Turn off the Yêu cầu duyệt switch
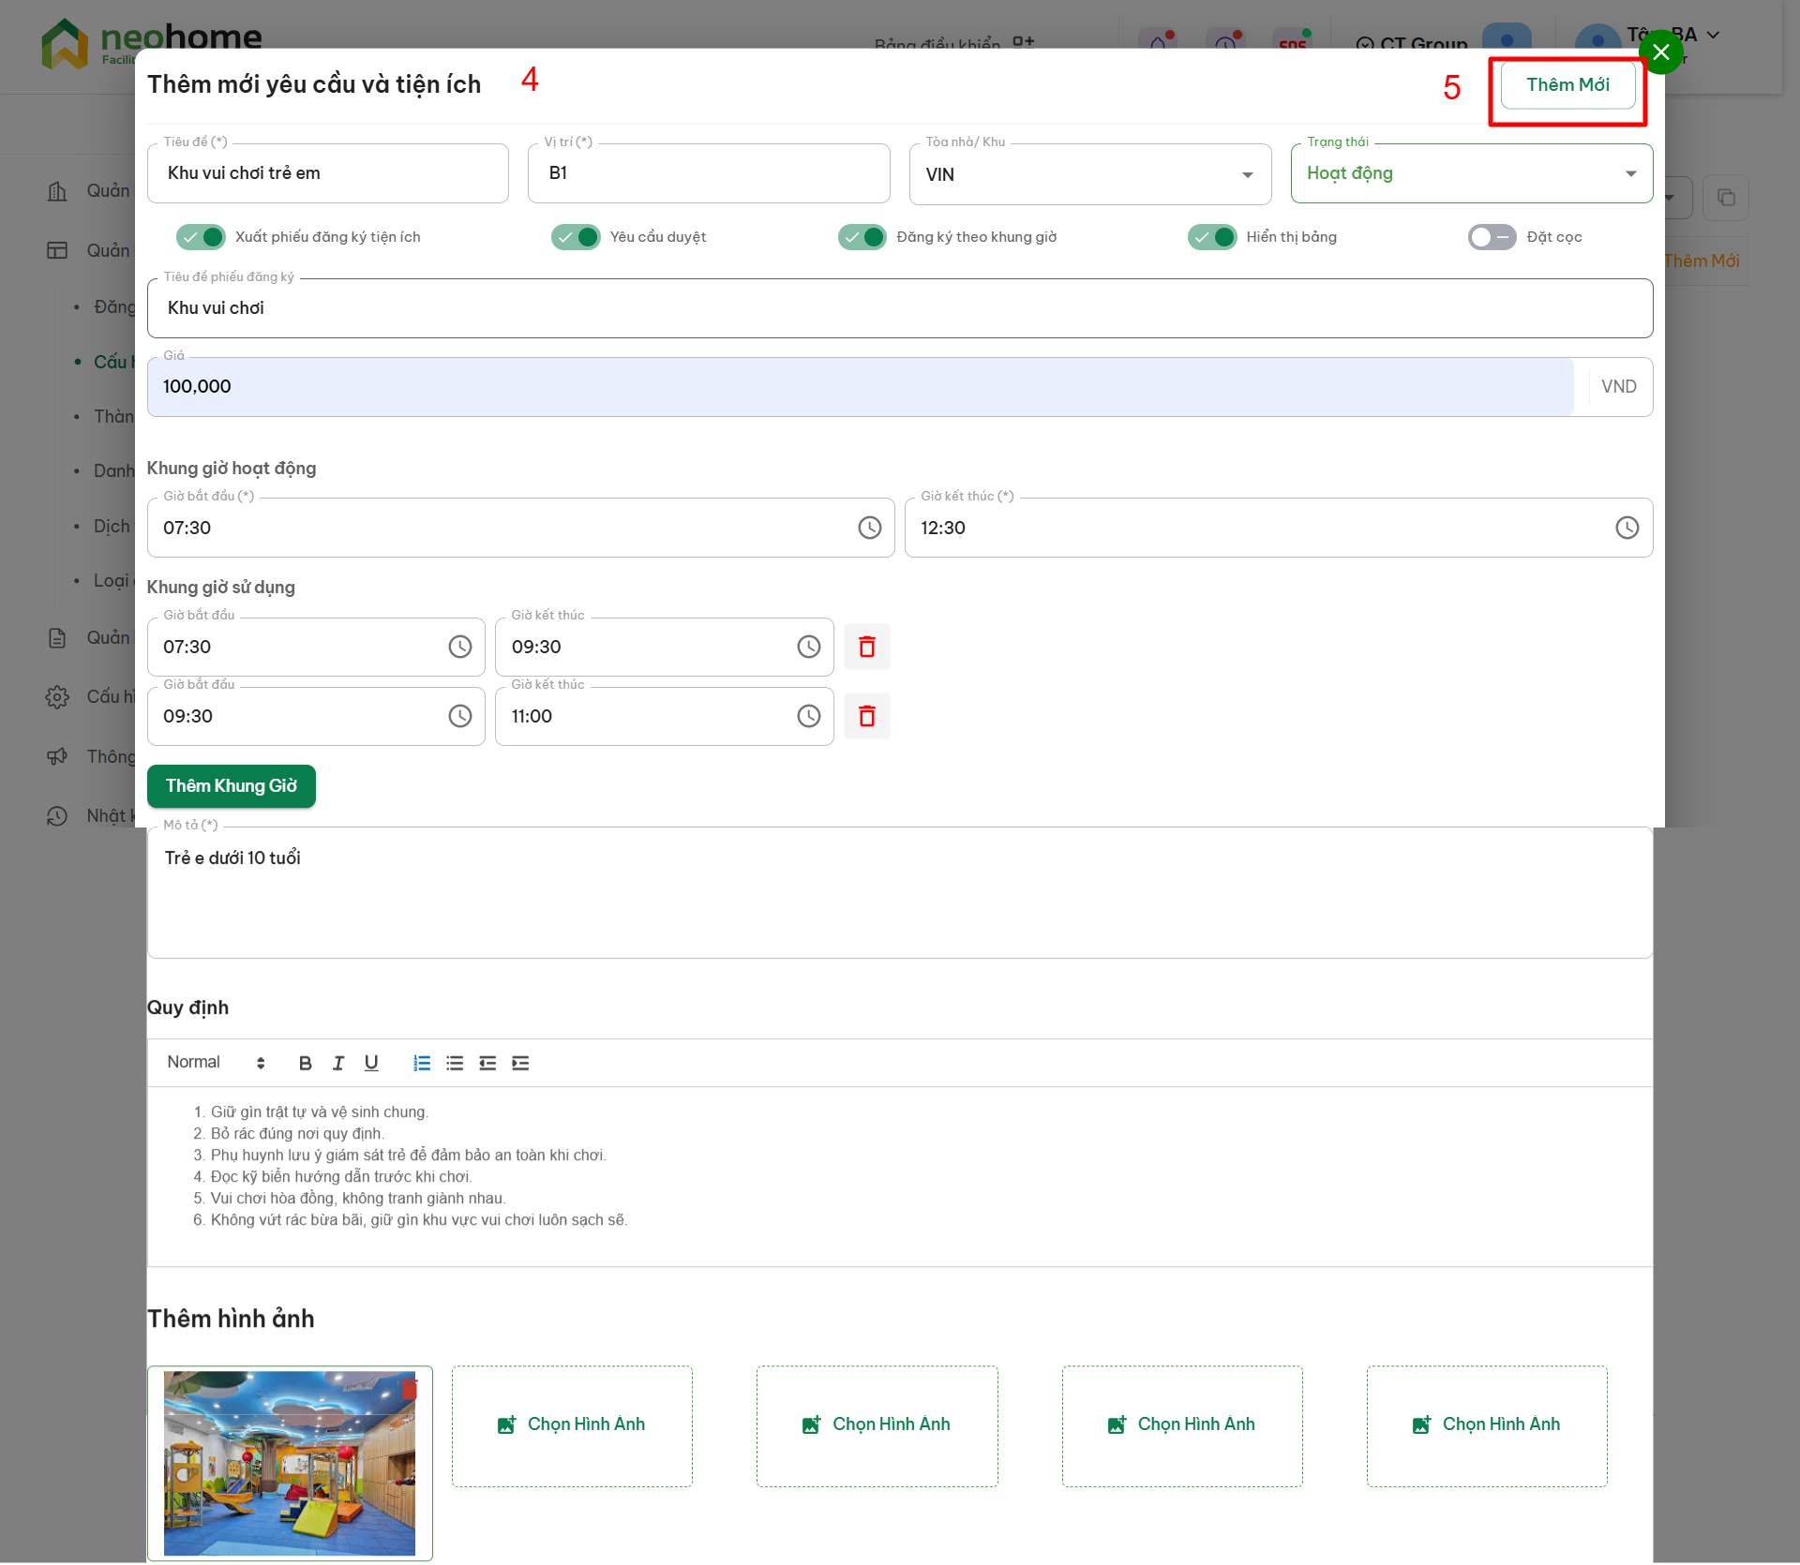The height and width of the screenshot is (1565, 1800). (x=576, y=237)
